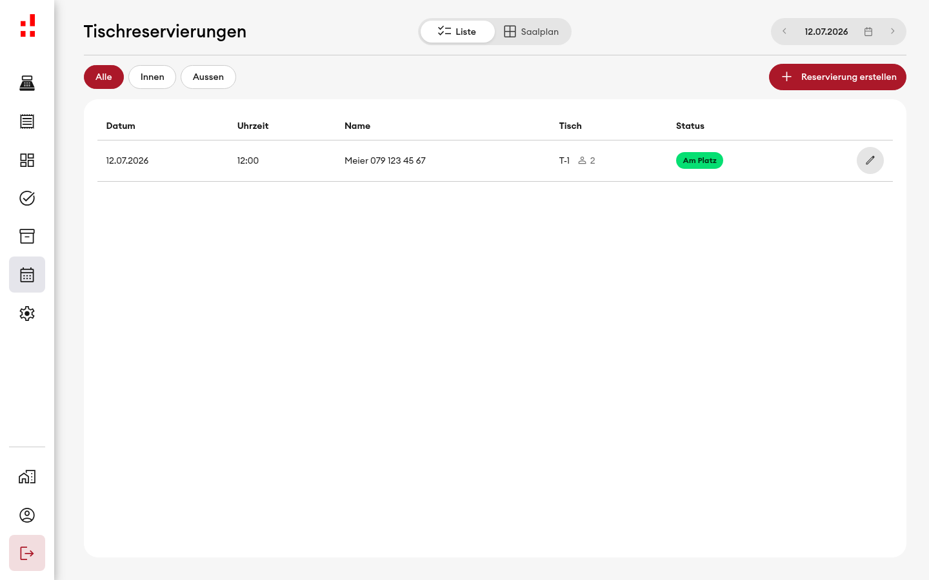929x580 pixels.
Task: Open the receipts list sidebar icon
Action: (27, 121)
